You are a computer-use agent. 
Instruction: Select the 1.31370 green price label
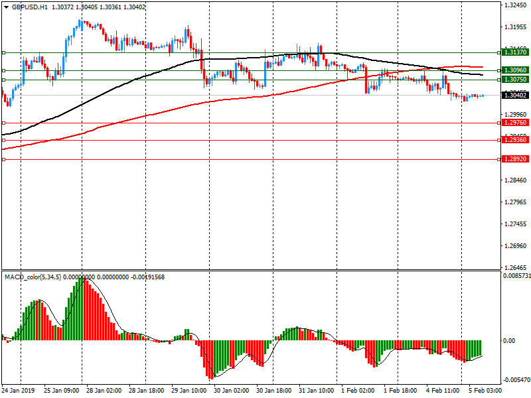coord(515,52)
